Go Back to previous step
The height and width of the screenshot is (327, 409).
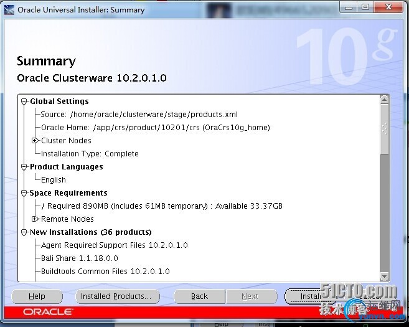pos(199,296)
